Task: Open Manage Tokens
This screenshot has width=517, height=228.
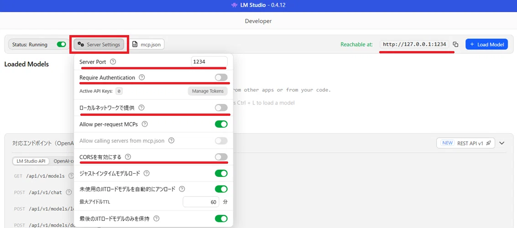Action: click(x=208, y=91)
